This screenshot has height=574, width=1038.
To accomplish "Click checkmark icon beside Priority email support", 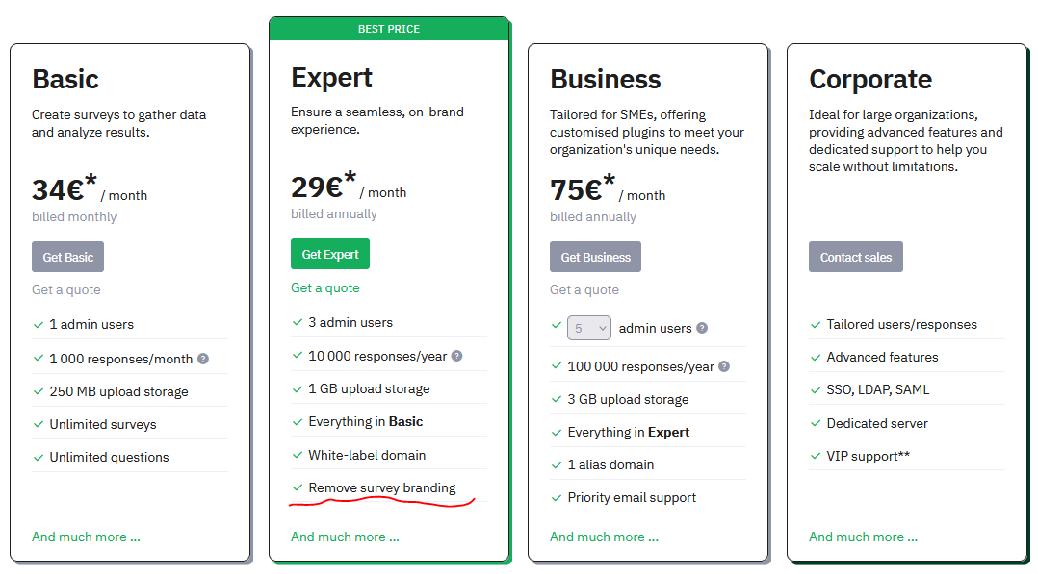I will point(557,497).
